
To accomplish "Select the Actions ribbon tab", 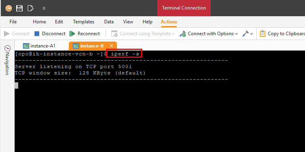I will (169, 22).
